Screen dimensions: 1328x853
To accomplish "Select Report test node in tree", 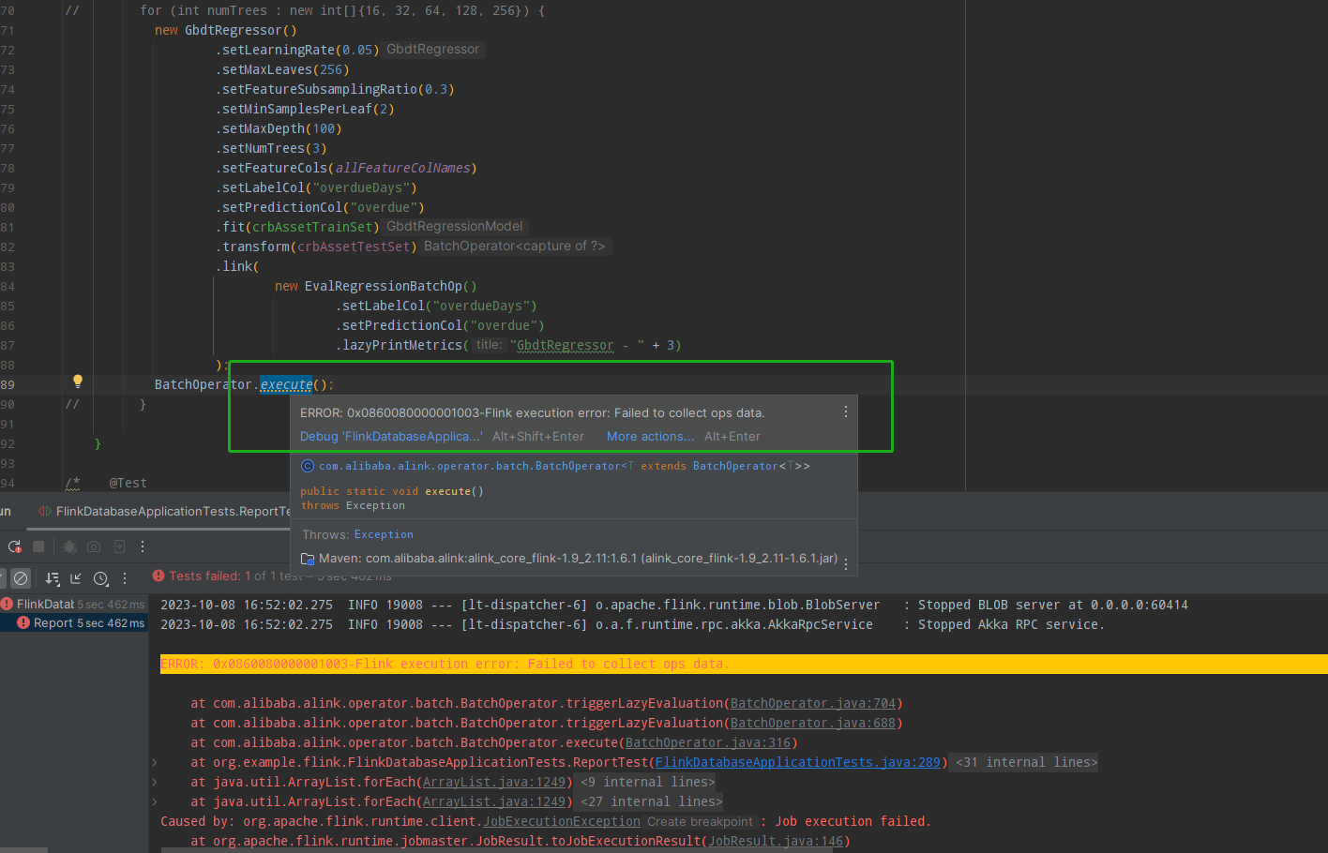I will pyautogui.click(x=74, y=623).
